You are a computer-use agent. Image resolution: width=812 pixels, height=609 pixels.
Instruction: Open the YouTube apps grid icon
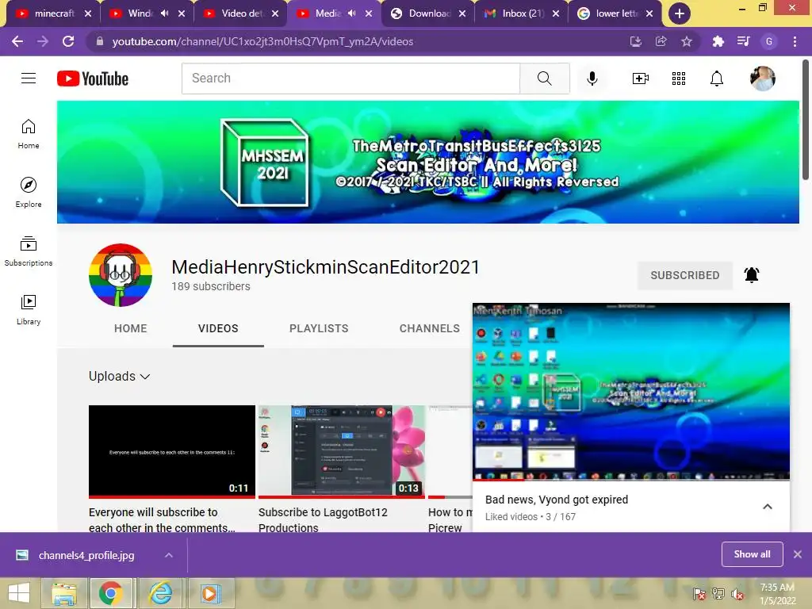pyautogui.click(x=679, y=79)
